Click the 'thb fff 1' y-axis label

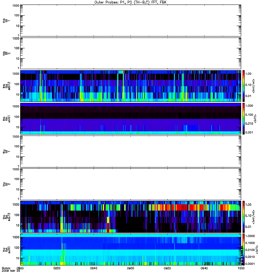point(7,21)
